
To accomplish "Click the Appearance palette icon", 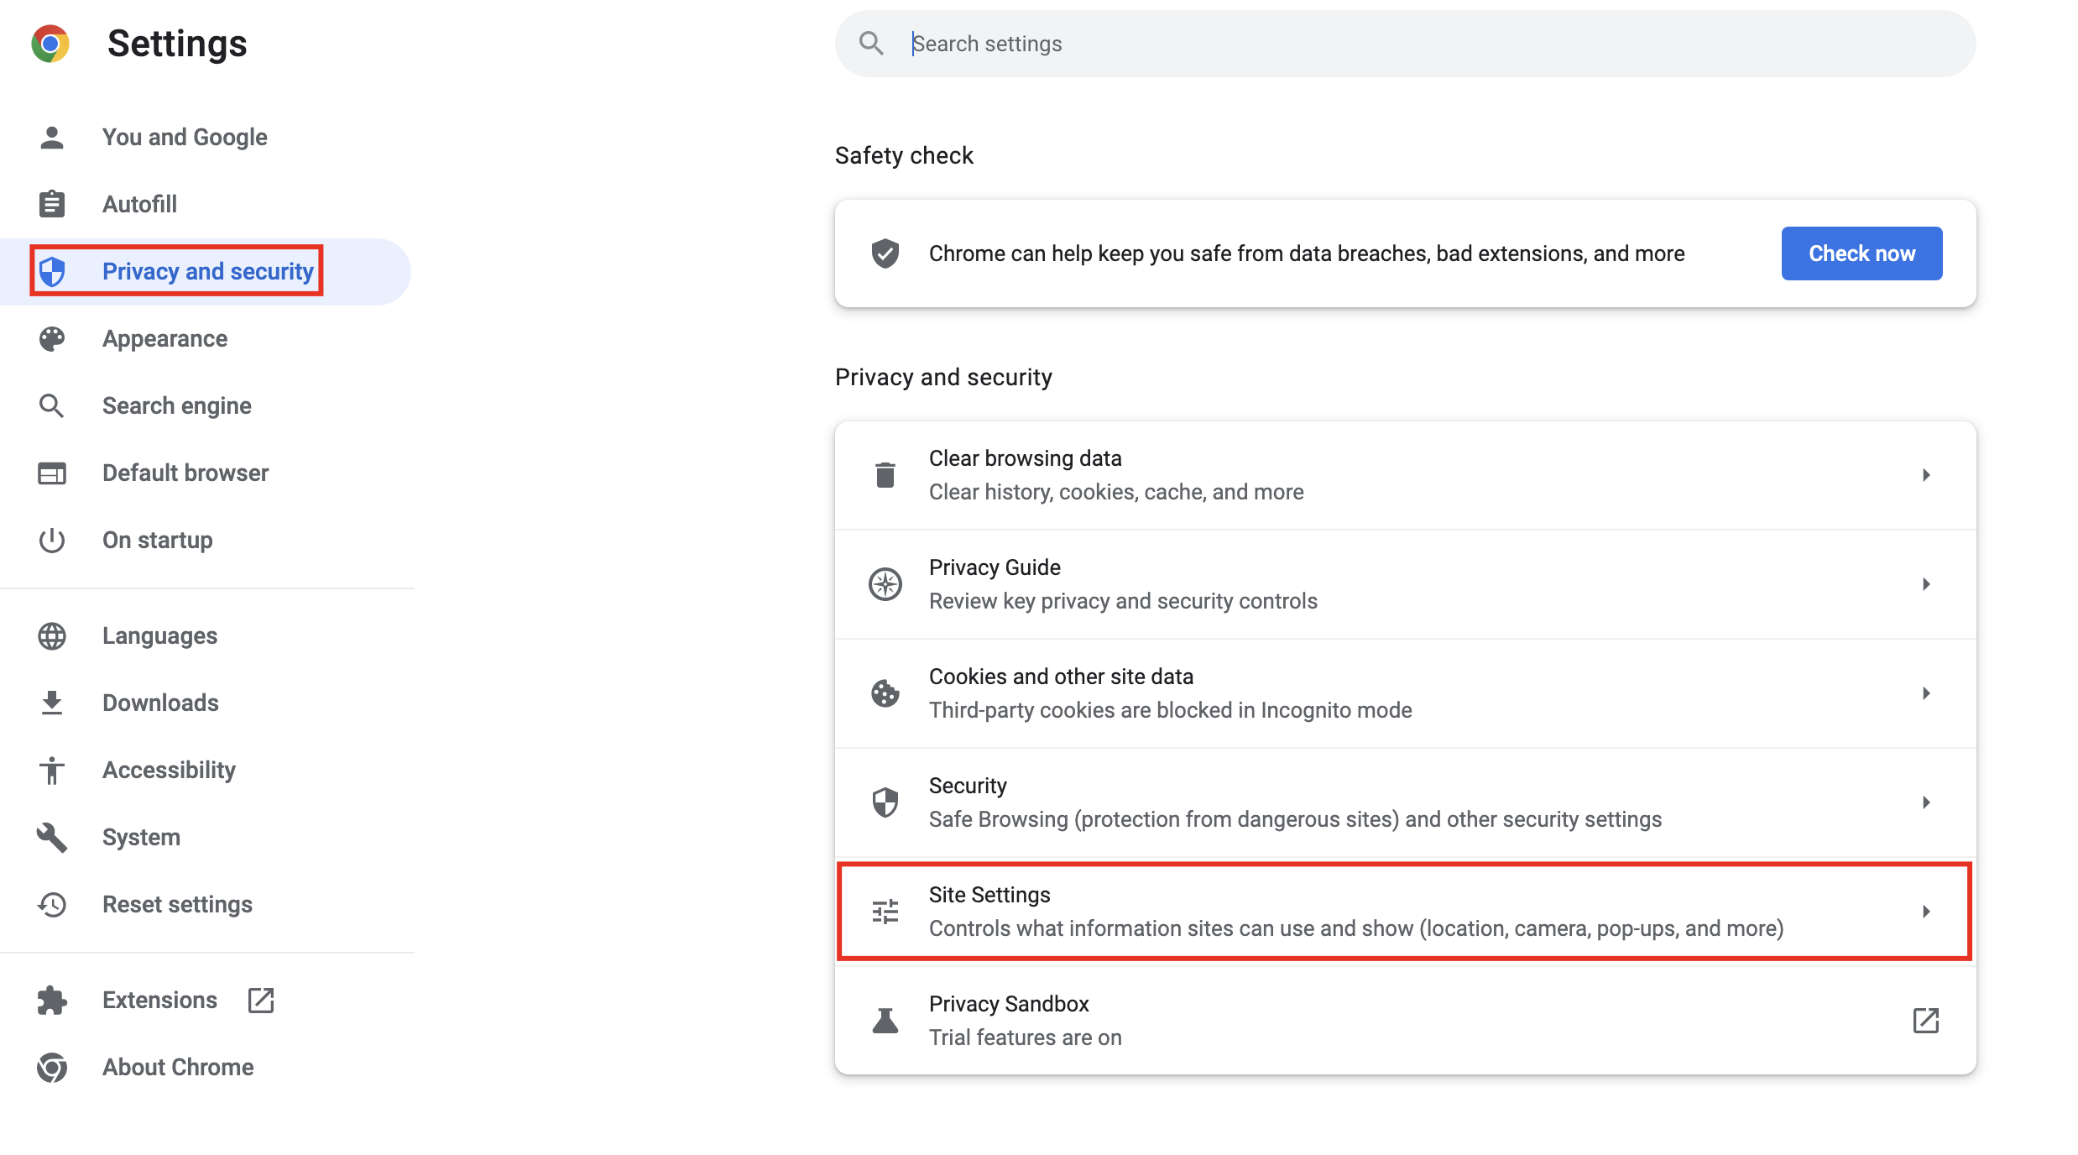I will click(51, 338).
